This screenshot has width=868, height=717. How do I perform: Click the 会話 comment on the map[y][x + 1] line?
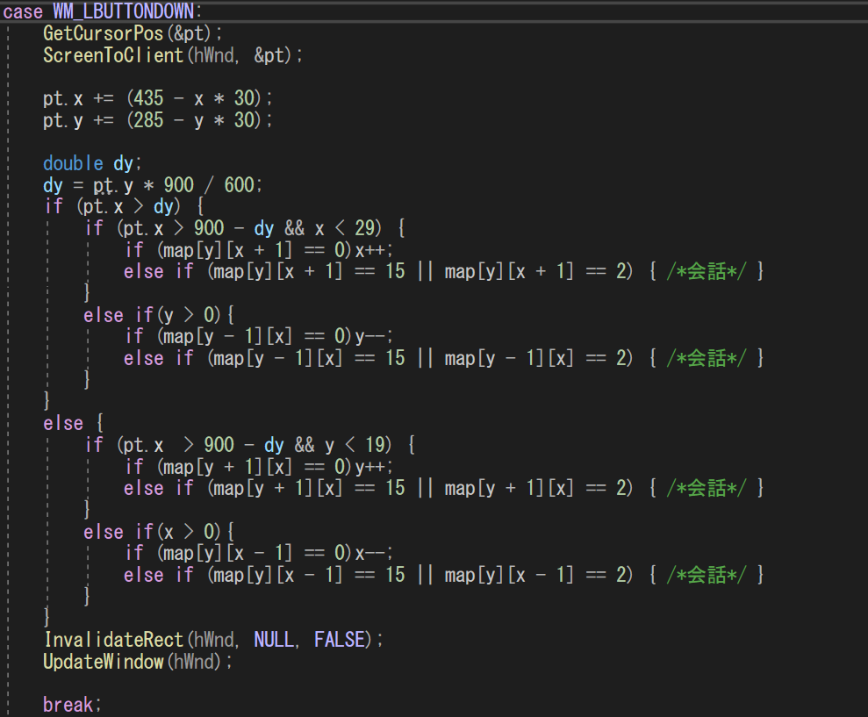click(x=707, y=271)
